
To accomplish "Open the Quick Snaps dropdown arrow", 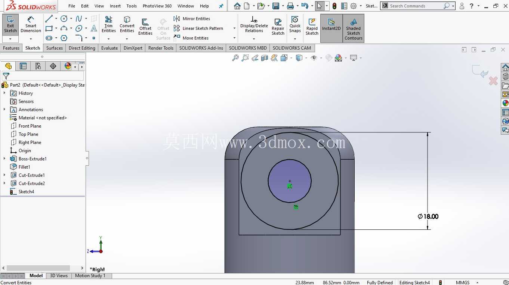I will 295,39.
